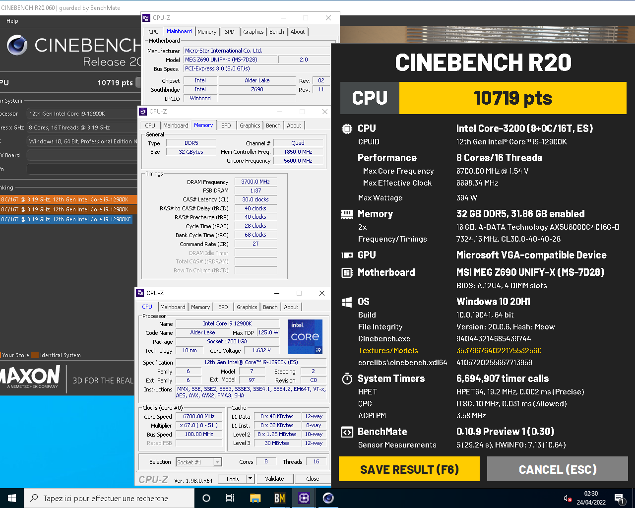Click Close button in CPU-Z
The height and width of the screenshot is (508, 635).
(313, 479)
